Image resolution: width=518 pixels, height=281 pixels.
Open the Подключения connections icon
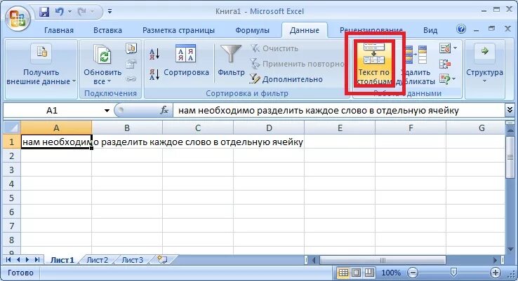click(x=131, y=48)
